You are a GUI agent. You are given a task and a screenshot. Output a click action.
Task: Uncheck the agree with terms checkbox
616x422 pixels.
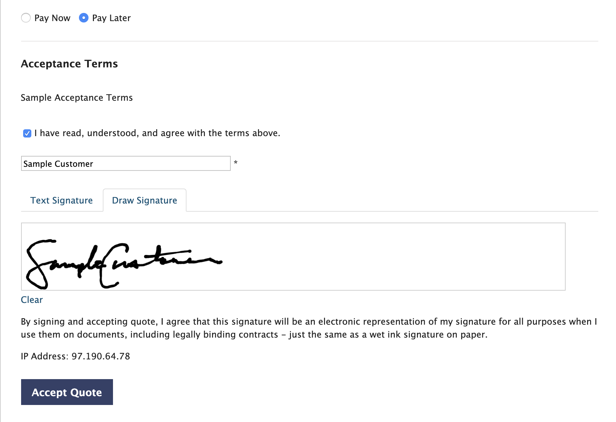(x=27, y=133)
